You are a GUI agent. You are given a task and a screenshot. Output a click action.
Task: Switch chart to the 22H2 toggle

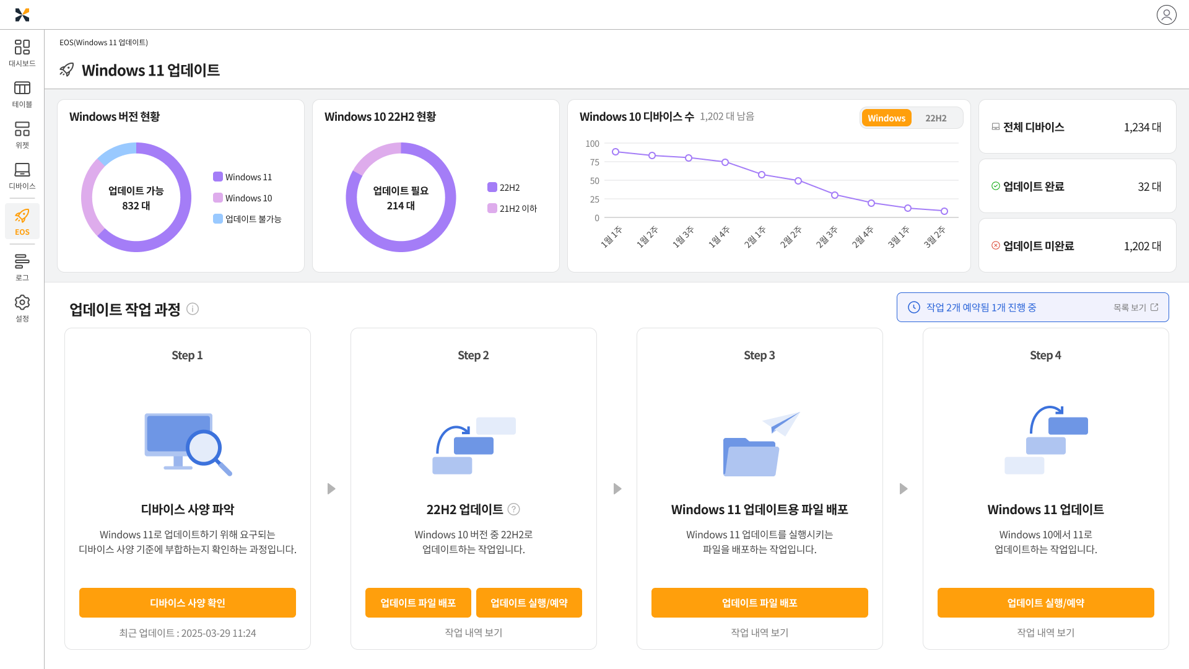click(x=936, y=118)
